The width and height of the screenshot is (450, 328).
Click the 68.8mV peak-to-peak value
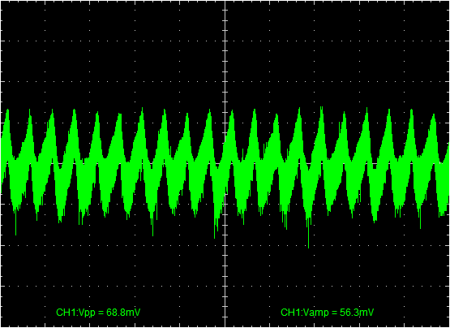point(123,313)
